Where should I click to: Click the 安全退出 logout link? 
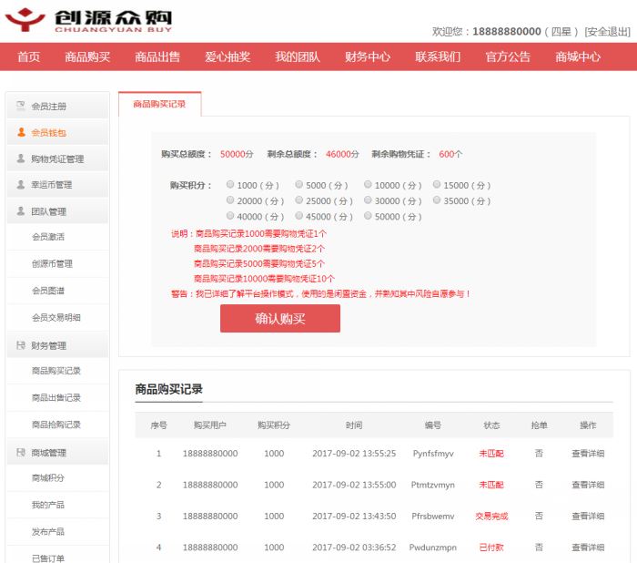(607, 31)
